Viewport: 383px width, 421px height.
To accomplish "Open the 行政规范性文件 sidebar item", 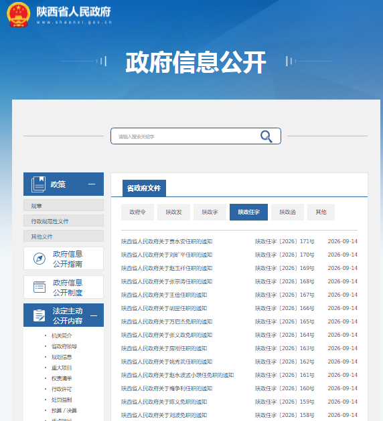I will 64,221.
